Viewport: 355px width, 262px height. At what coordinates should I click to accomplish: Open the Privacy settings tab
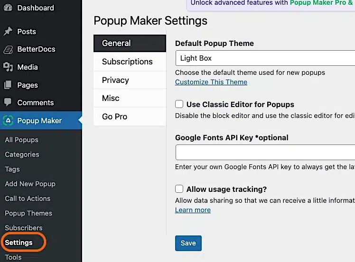click(x=130, y=80)
